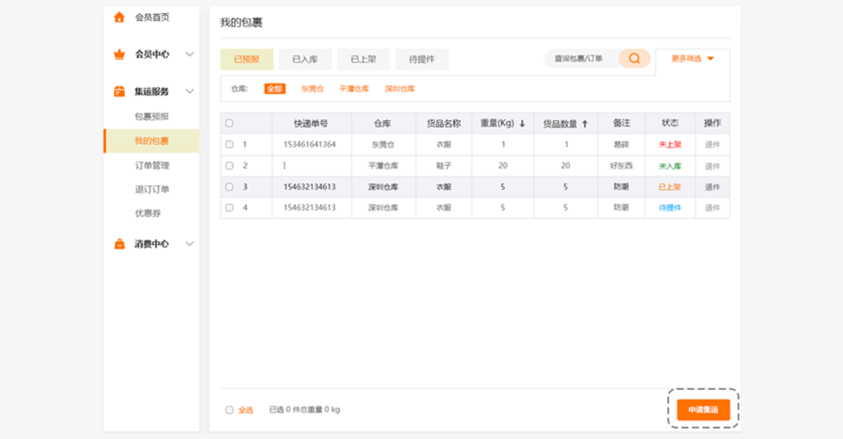Sort by 货品数量 up arrow

585,124
